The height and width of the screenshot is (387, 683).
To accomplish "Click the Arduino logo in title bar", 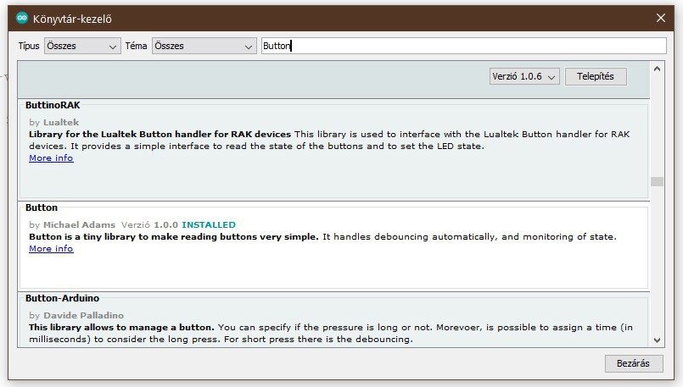I will pos(22,19).
